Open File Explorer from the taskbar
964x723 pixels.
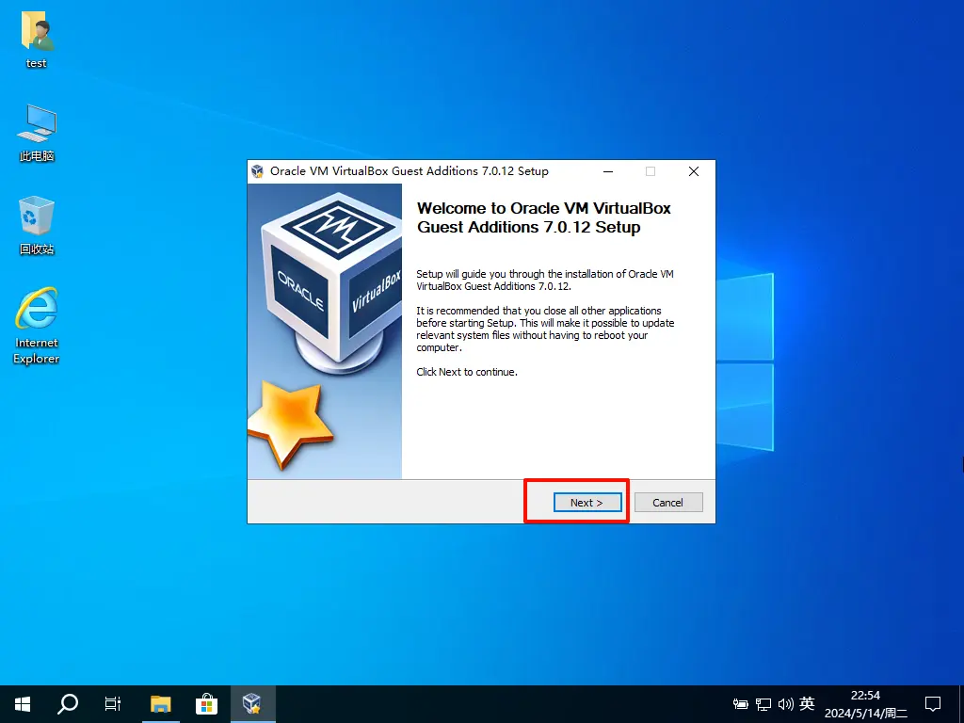(x=160, y=704)
